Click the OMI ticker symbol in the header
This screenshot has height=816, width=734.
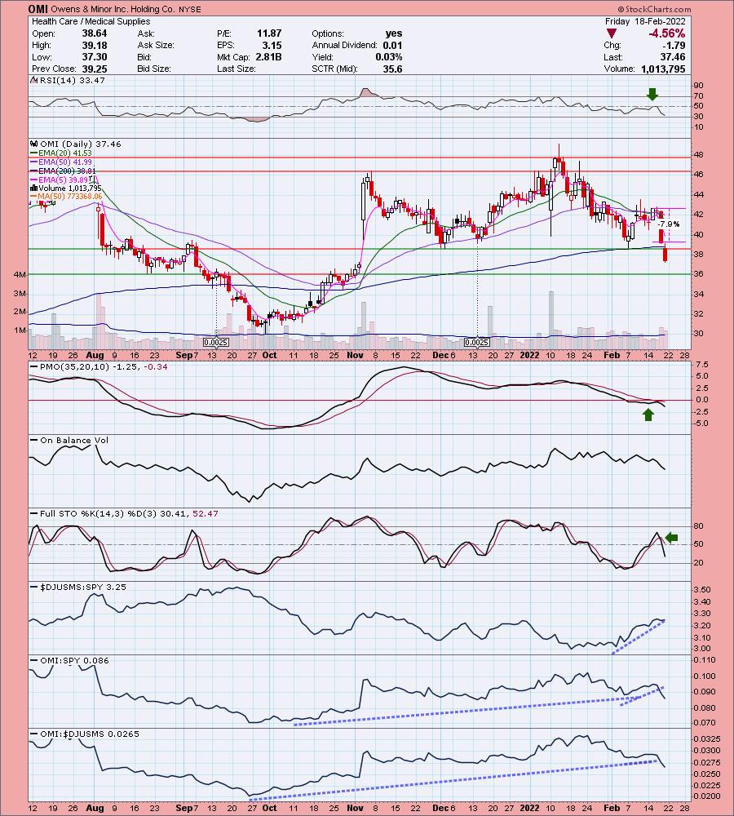coord(39,9)
